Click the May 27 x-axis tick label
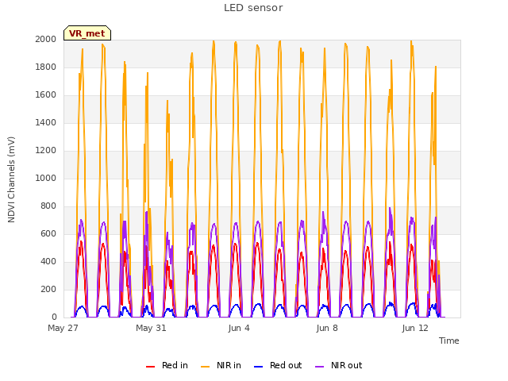The width and height of the screenshot is (508, 381). [63, 328]
